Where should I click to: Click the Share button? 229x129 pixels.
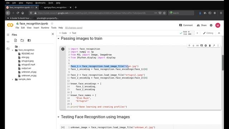(x=202, y=25)
